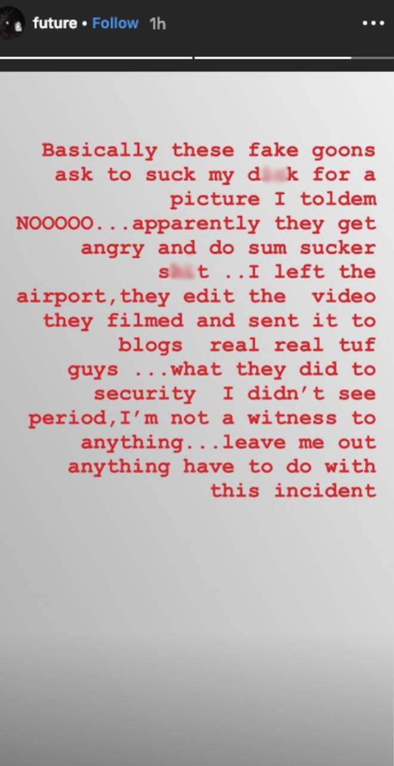This screenshot has height=766, width=394.
Task: Tap the blurred word in "suck my" line
Action: 272,174
